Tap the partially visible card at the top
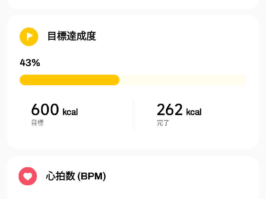266x199 pixels. [x=133, y=4]
